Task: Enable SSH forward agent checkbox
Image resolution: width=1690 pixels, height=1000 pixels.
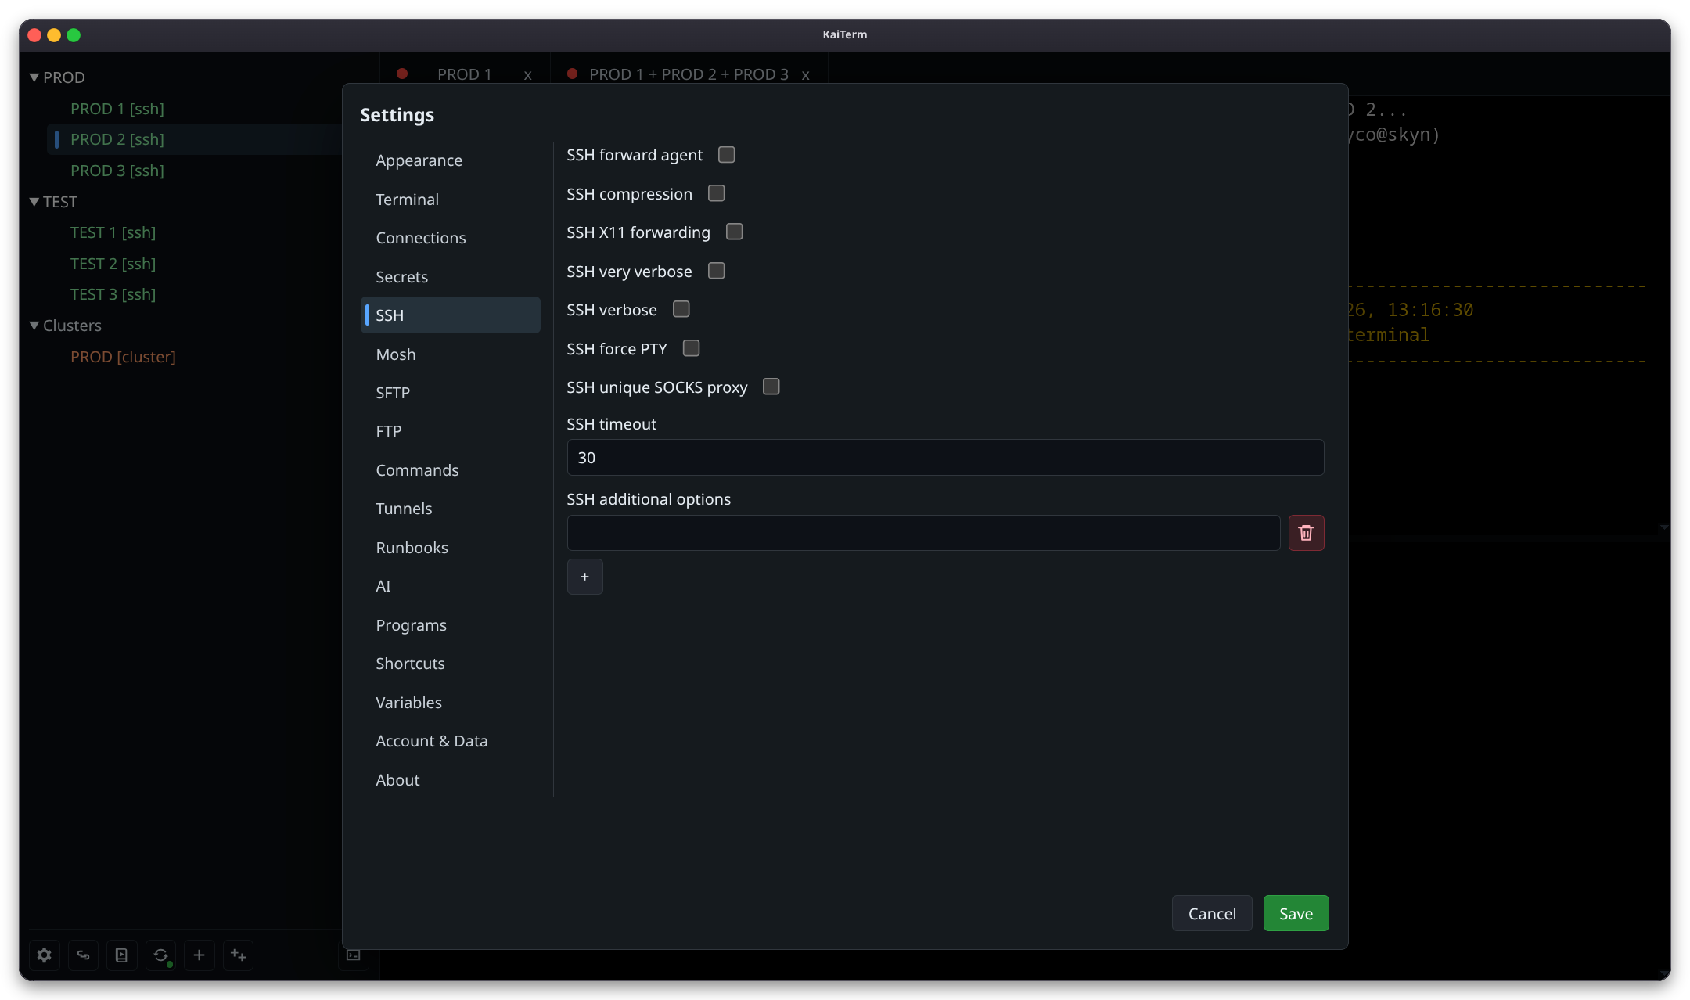Action: pos(727,155)
